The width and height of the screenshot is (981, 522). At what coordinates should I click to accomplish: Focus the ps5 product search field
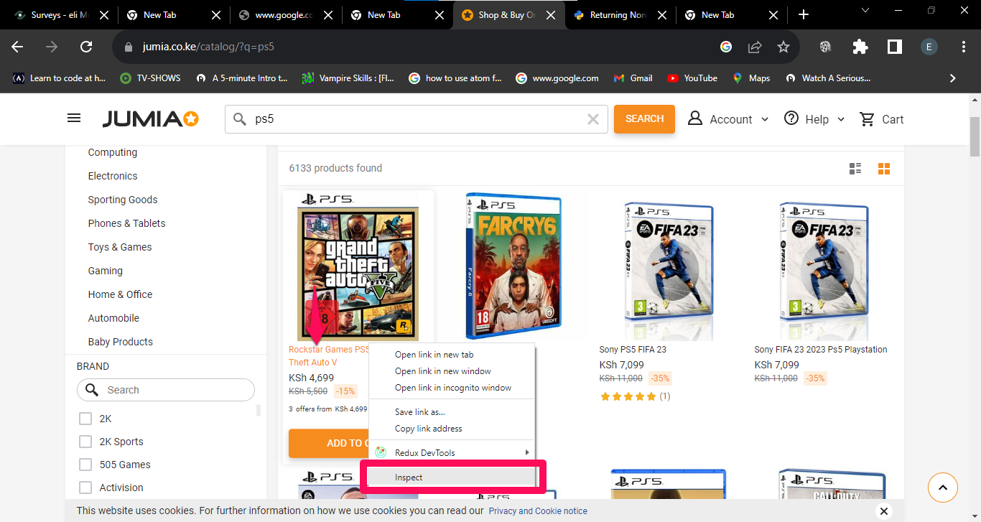pyautogui.click(x=417, y=119)
